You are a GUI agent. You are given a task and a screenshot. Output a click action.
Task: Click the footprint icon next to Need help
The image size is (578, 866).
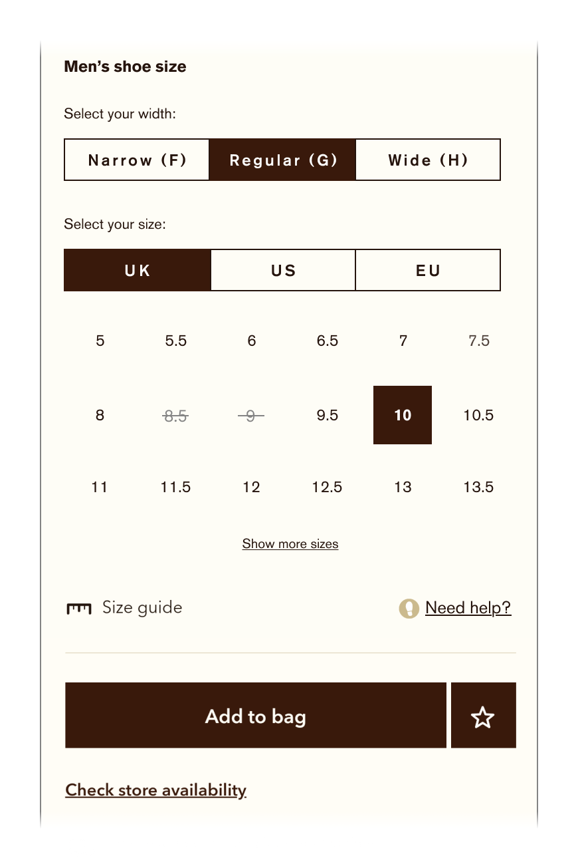tap(409, 608)
